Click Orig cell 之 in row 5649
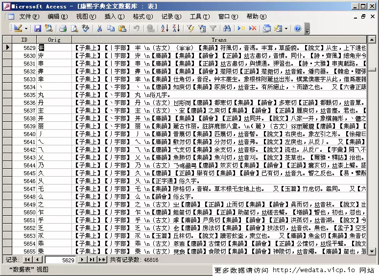 pyautogui.click(x=54, y=204)
